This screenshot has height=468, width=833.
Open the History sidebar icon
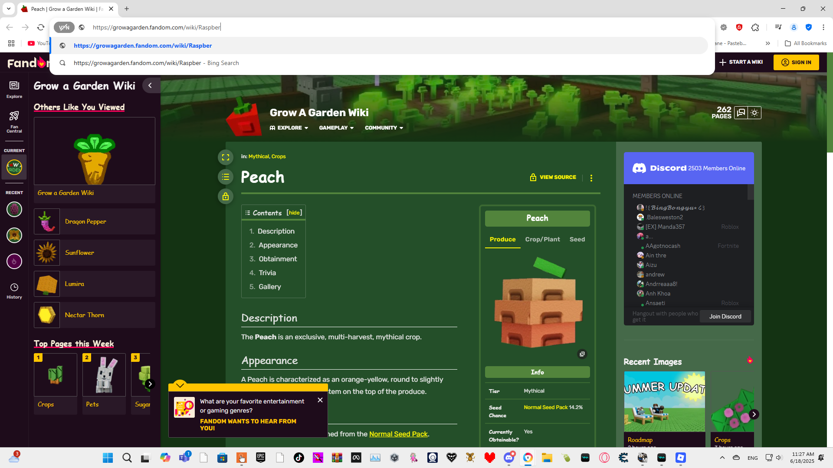[x=14, y=291]
